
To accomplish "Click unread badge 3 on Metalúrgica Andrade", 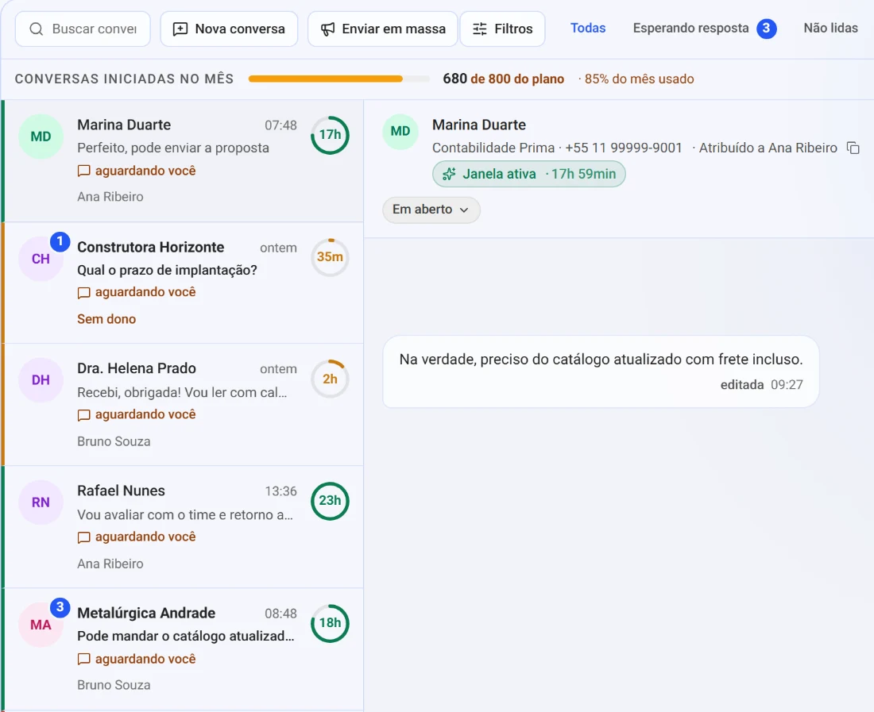I will (60, 607).
